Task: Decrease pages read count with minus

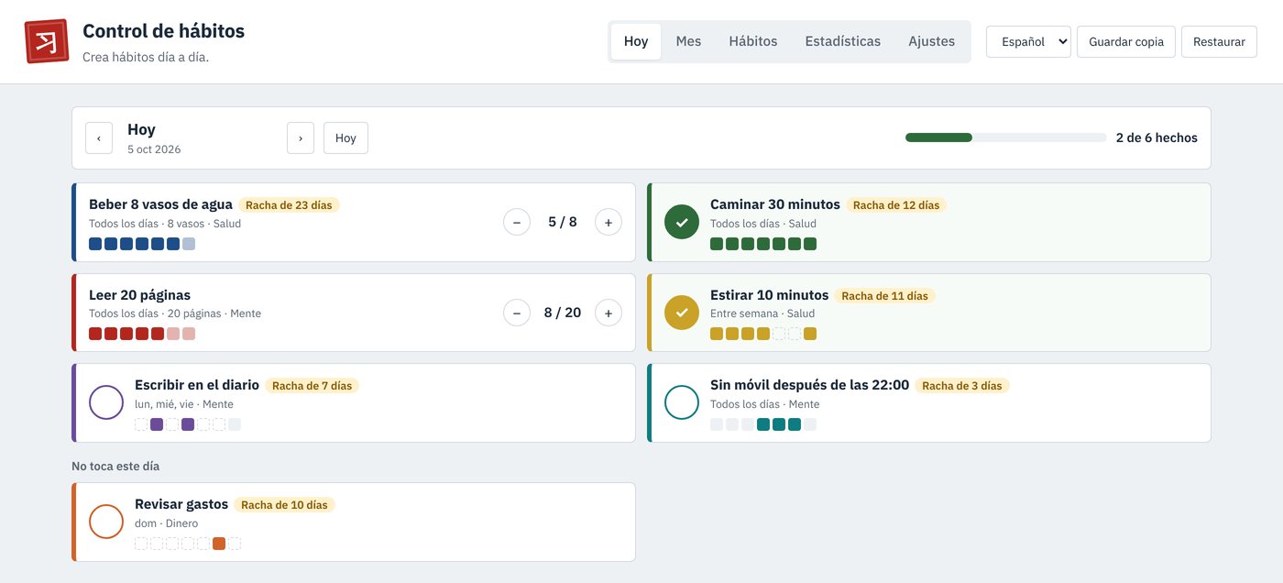Action: point(517,313)
